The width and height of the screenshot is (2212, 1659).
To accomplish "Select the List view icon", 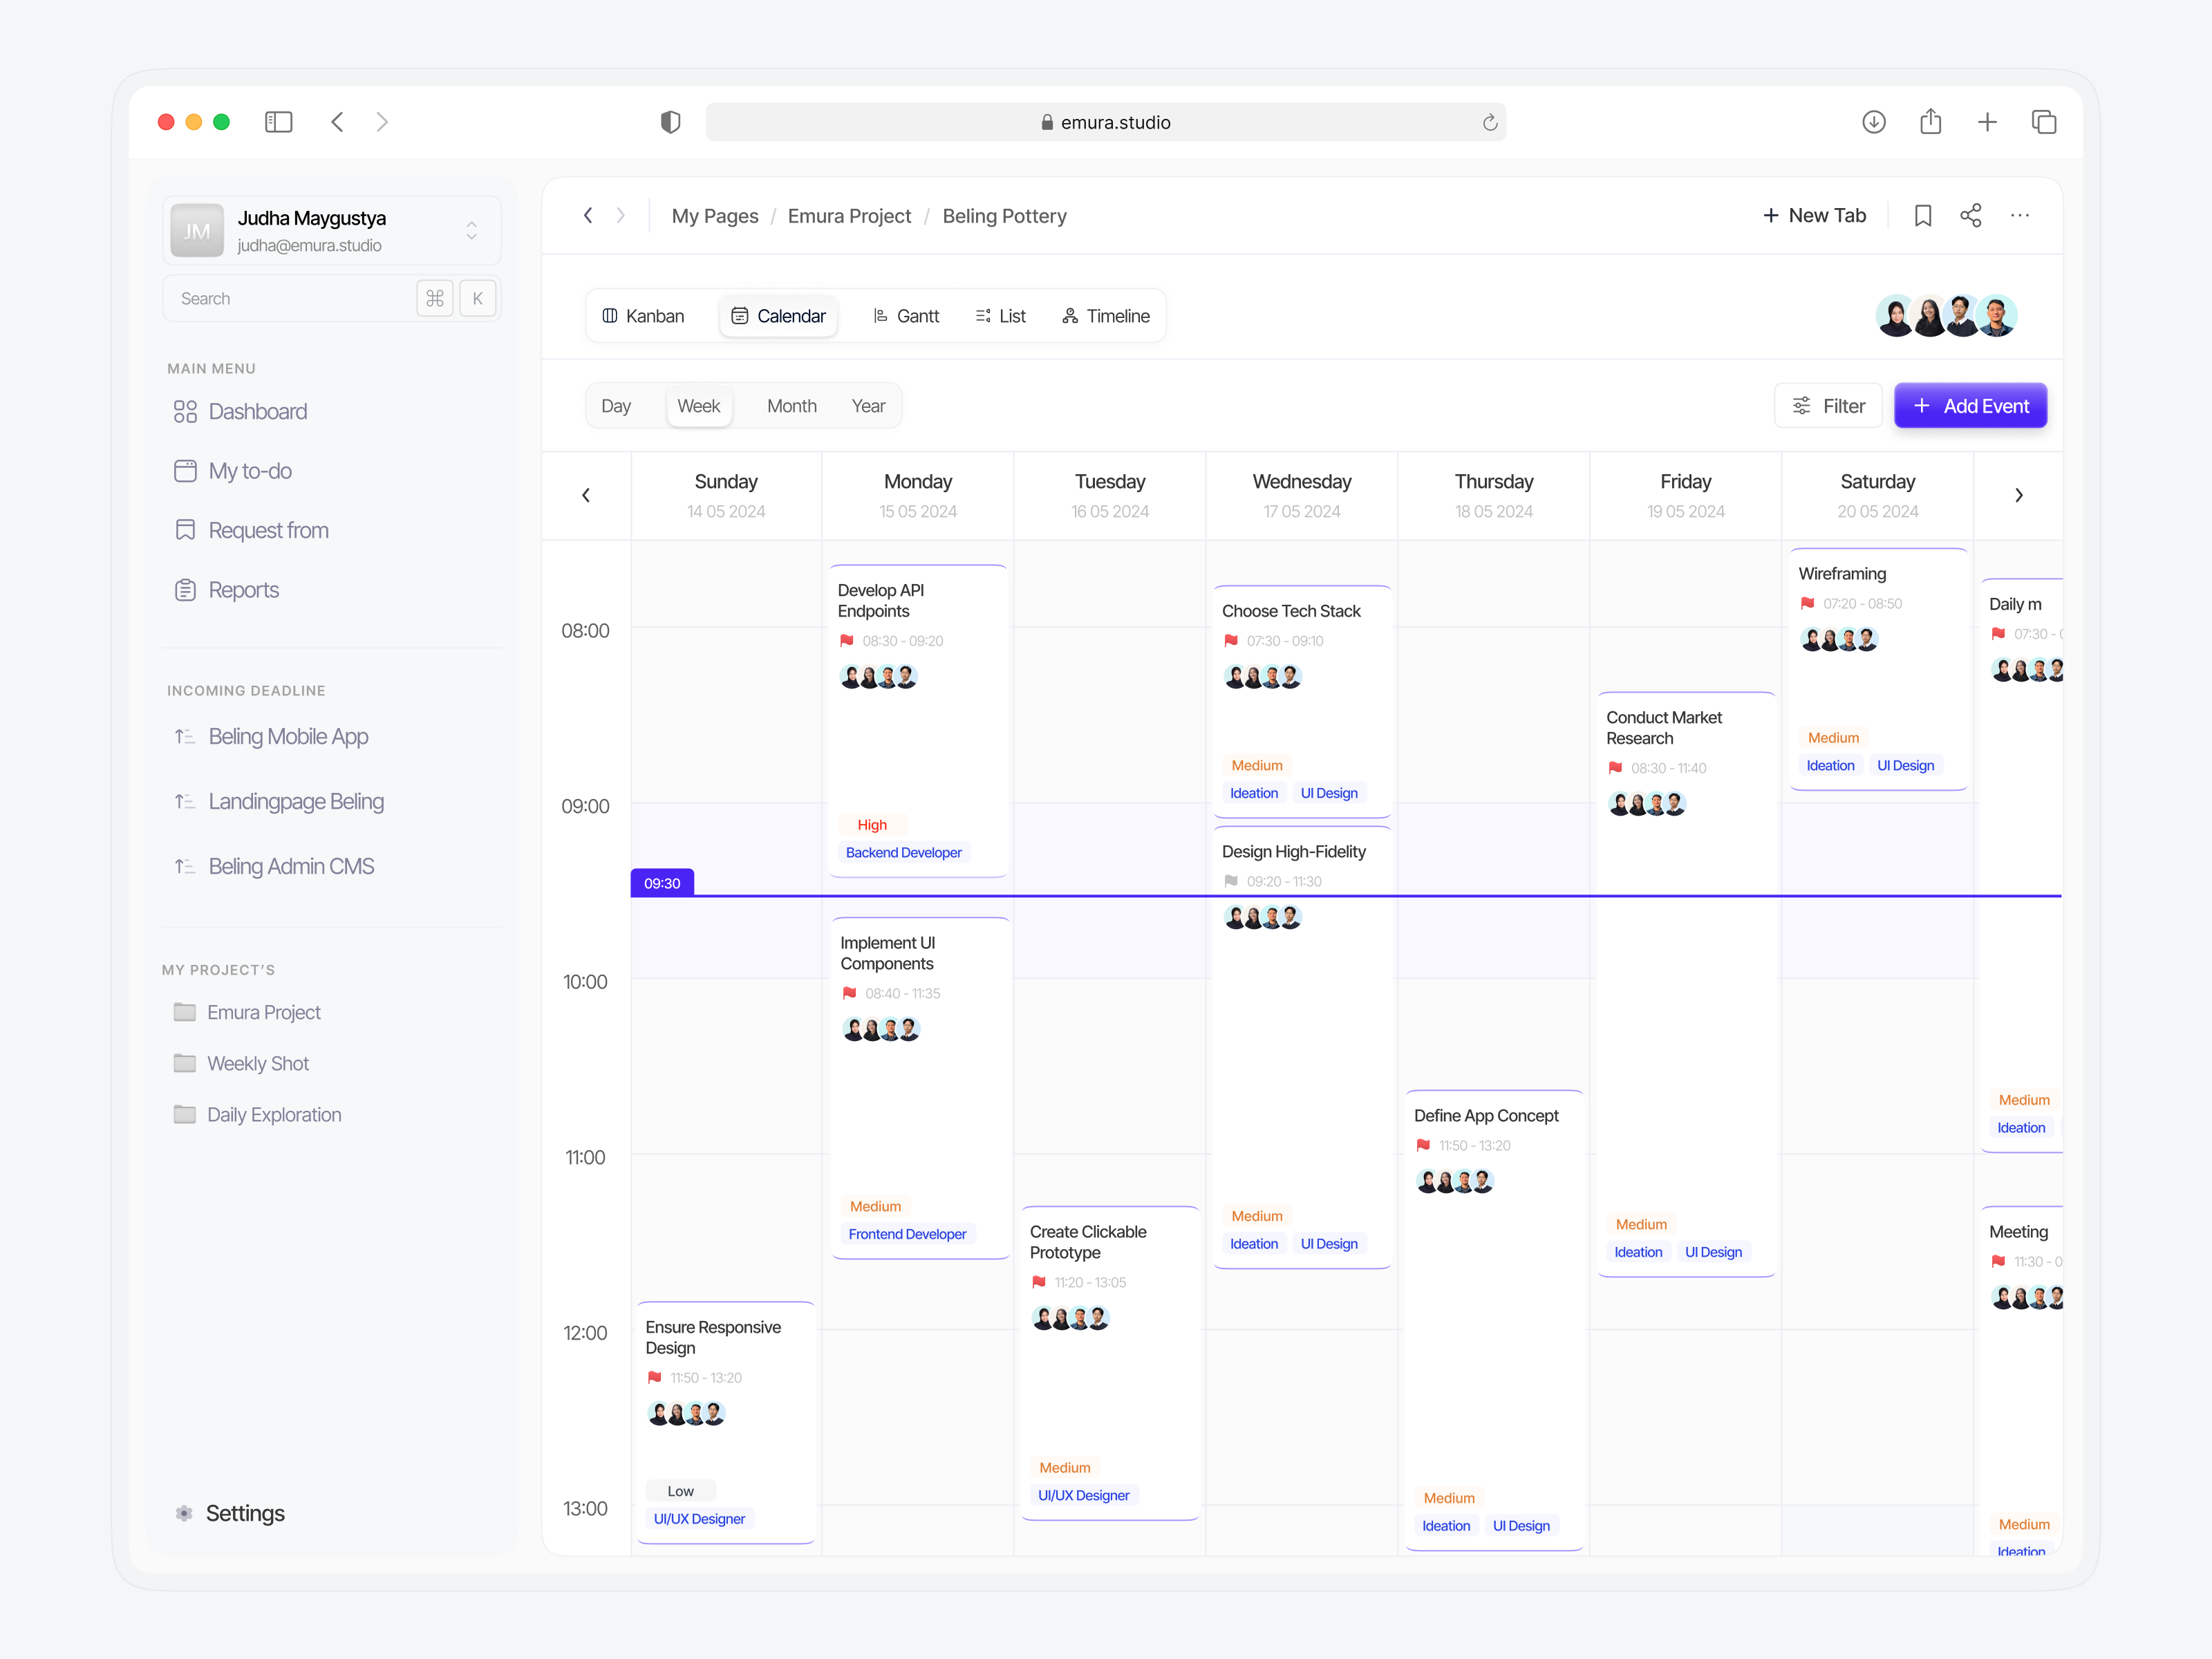I will [982, 315].
